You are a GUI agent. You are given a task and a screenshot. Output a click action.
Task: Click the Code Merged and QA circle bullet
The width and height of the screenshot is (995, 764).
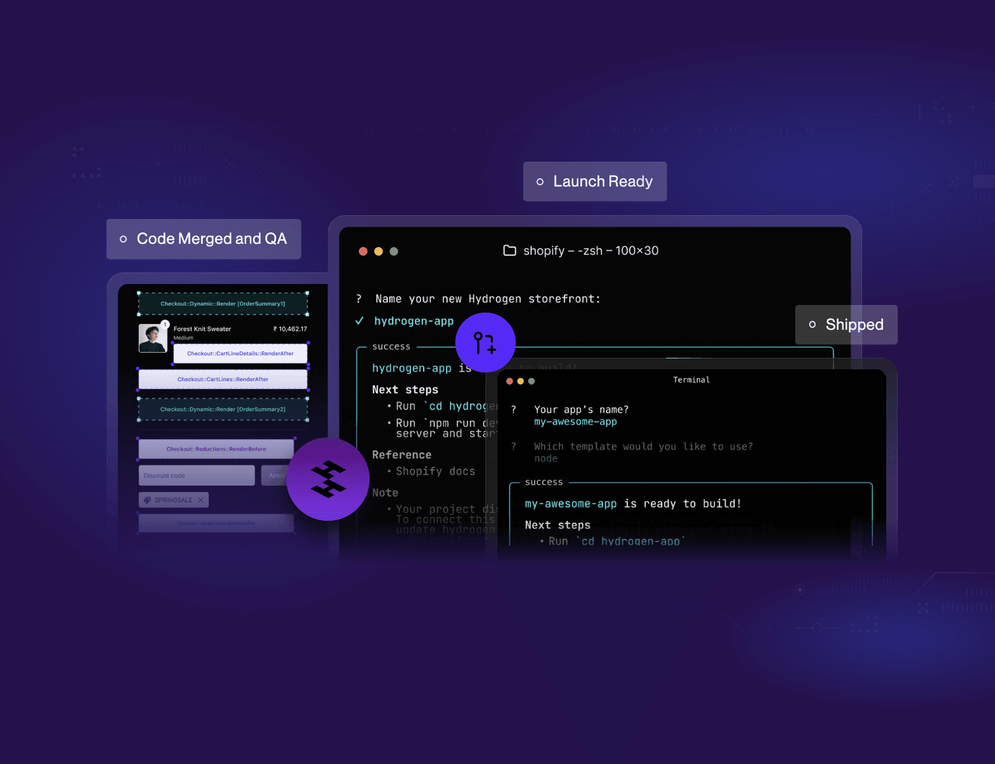tap(123, 239)
